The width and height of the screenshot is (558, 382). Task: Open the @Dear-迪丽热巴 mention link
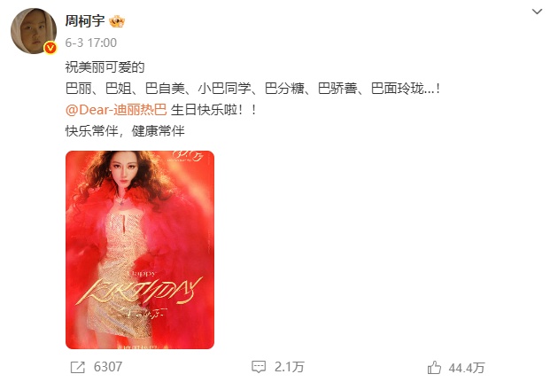coord(116,110)
